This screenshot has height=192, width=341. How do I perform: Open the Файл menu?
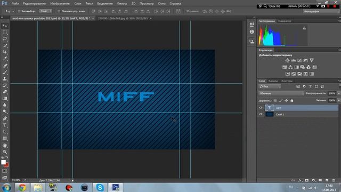pos(15,4)
